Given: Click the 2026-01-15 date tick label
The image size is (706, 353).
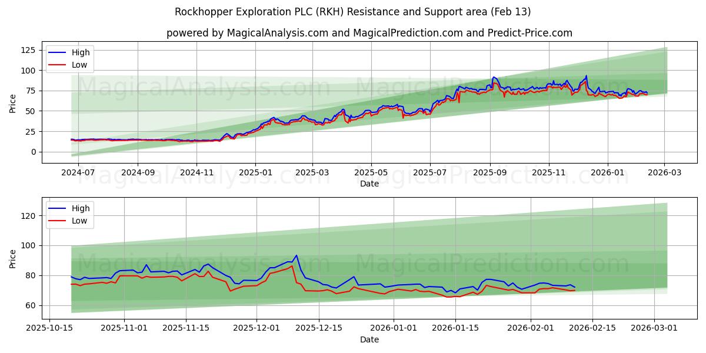Looking at the screenshot, I should coord(455,328).
